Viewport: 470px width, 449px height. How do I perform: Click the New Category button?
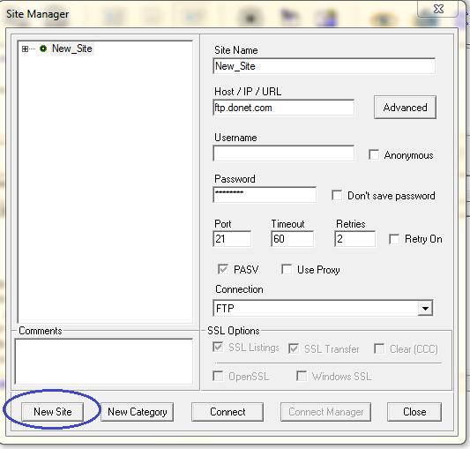[x=138, y=412]
